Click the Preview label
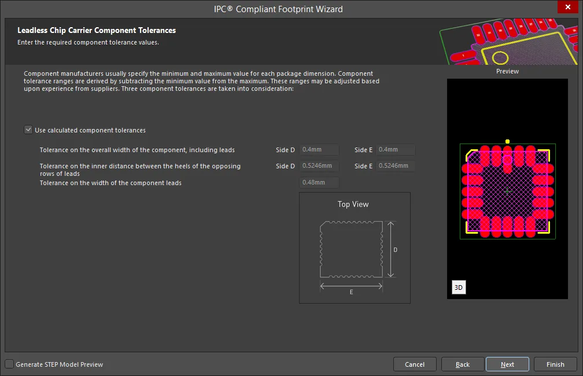Viewport: 583px width, 376px height. point(507,71)
